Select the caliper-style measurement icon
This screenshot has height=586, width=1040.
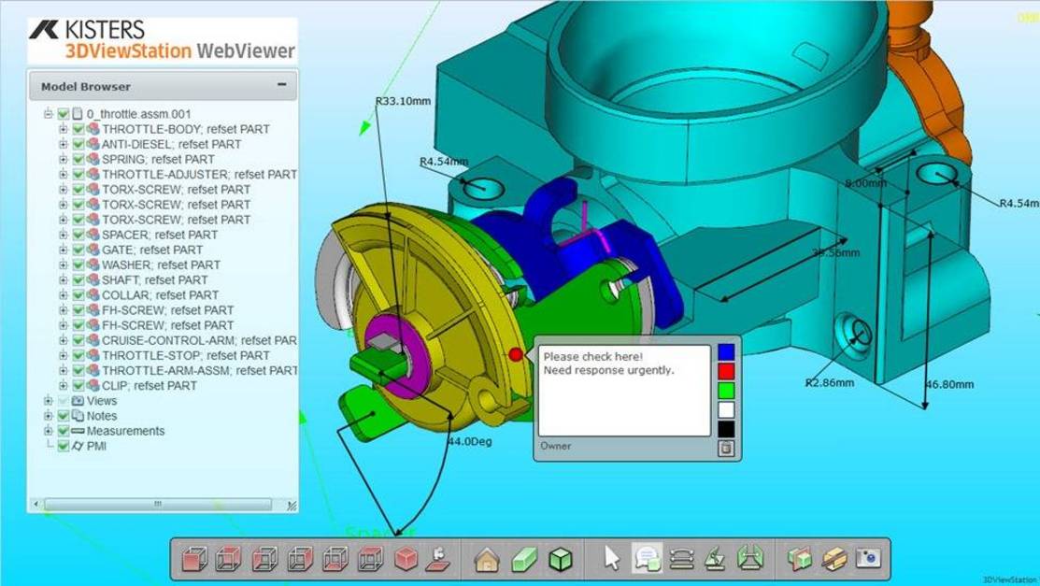[750, 559]
